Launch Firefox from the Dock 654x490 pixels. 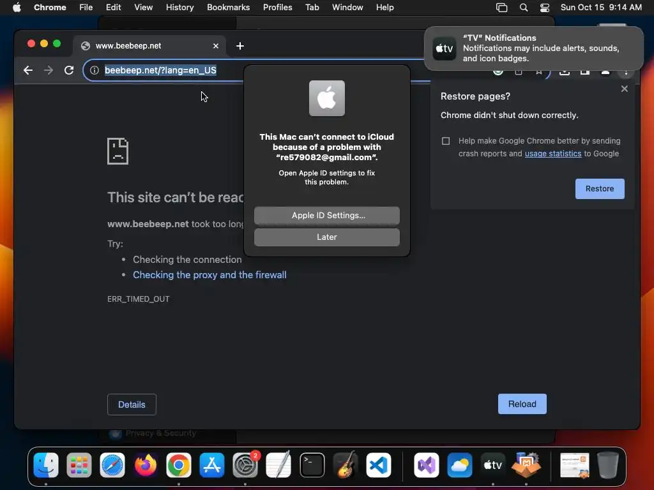coord(145,464)
